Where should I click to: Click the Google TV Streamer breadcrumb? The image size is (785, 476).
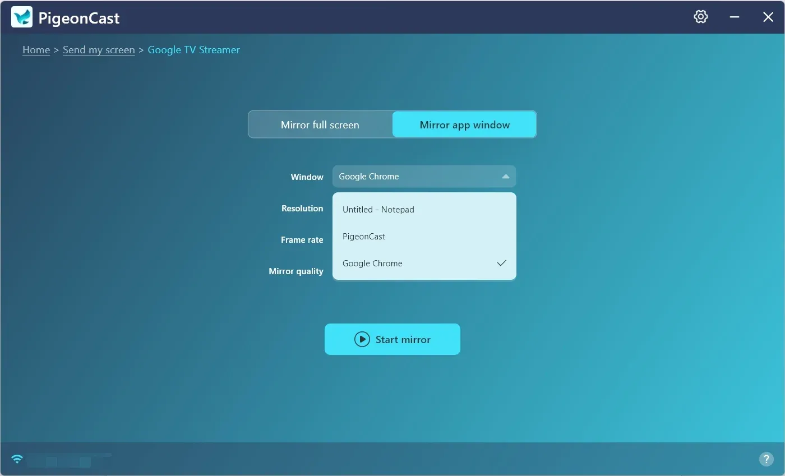[193, 50]
